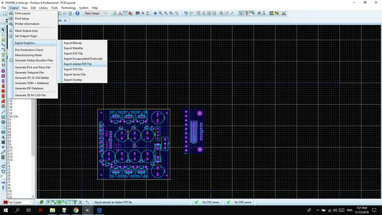Click the zoom in magnifier icon

pos(161,13)
